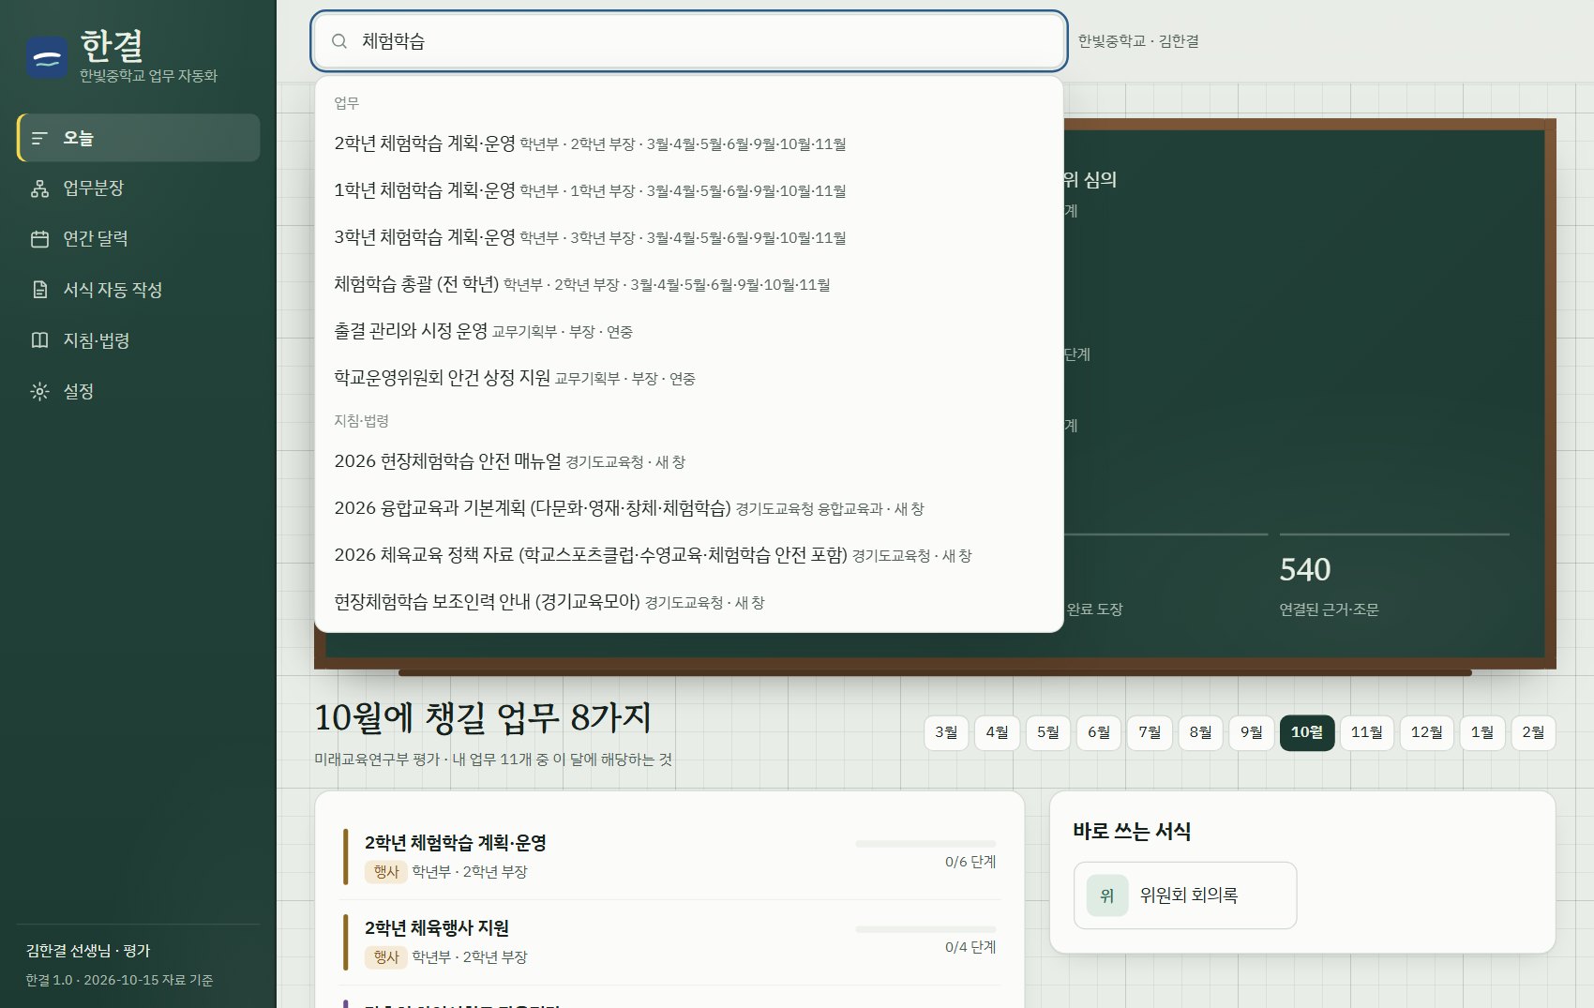Switch to the 1월 month tab
The image size is (1594, 1008).
click(x=1482, y=732)
